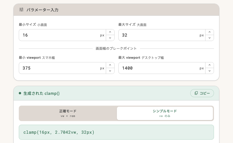This screenshot has height=143, width=233.
Task: Click the generated clamp() code output
Action: (x=116, y=132)
